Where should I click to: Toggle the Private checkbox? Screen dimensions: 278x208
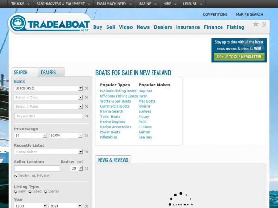pos(34,176)
